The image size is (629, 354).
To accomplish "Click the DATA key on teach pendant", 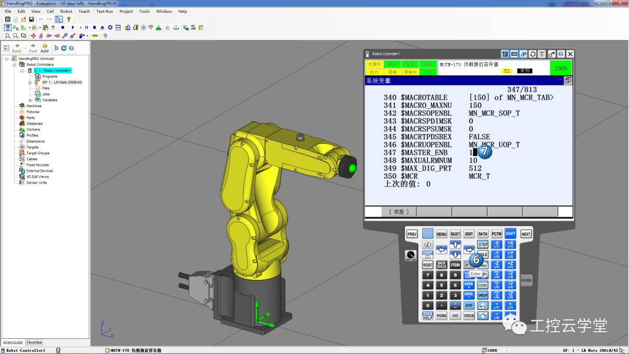I will click(483, 233).
